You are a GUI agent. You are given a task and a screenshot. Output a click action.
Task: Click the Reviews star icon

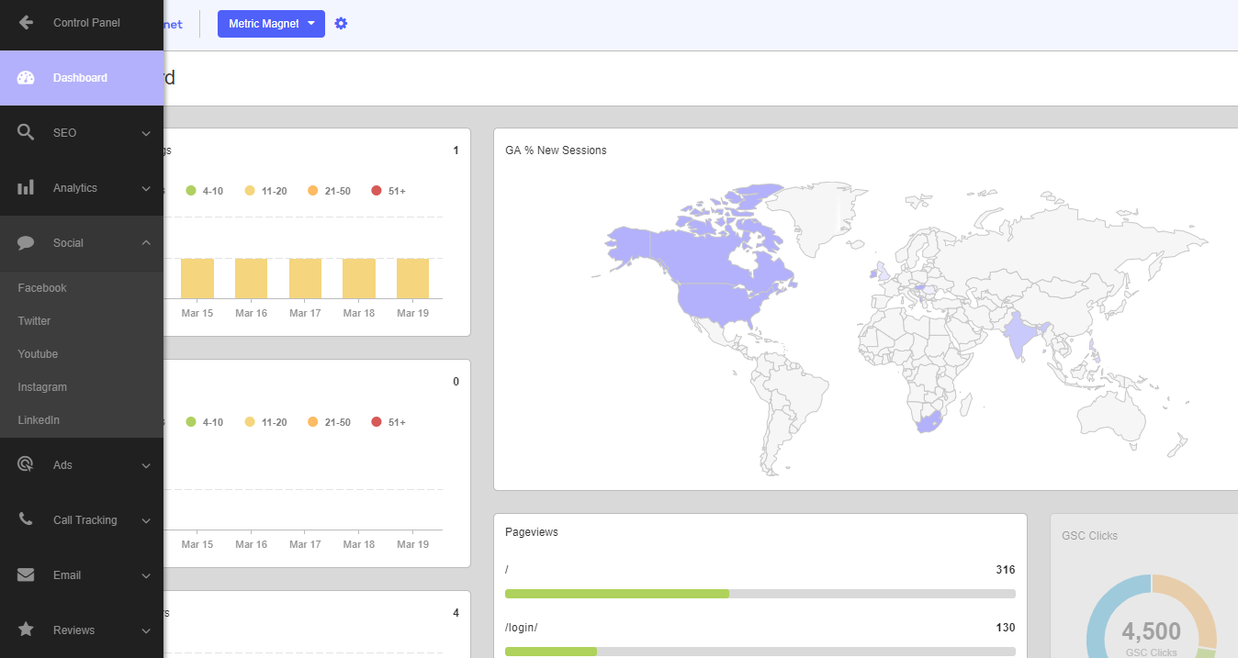click(26, 630)
